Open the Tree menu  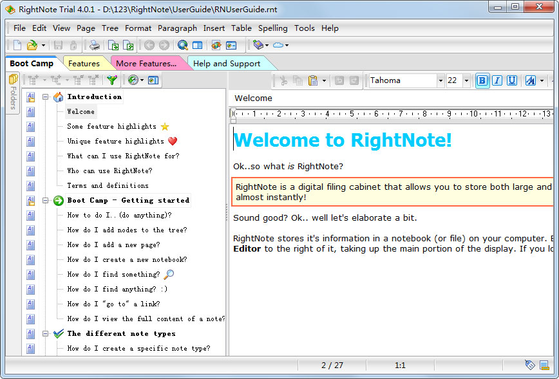pyautogui.click(x=109, y=28)
